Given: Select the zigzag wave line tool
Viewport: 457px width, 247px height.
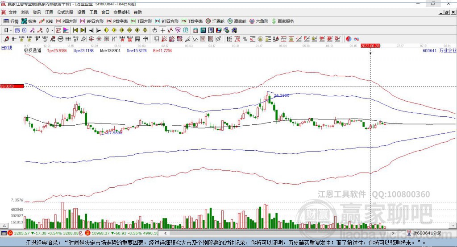Looking at the screenshot, I should tap(195, 39).
